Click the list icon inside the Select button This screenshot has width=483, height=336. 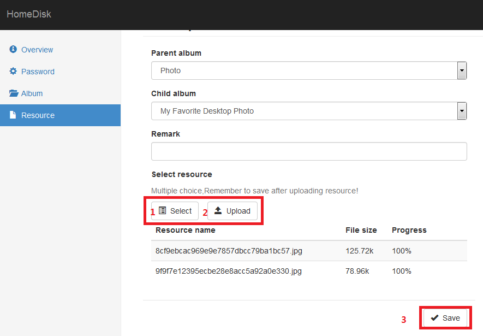point(164,211)
